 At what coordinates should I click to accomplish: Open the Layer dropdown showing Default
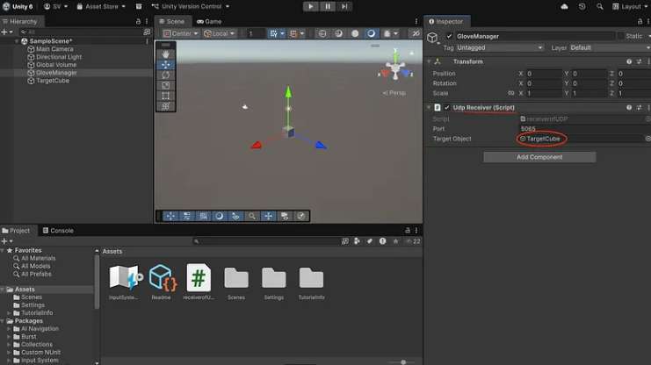(x=607, y=47)
